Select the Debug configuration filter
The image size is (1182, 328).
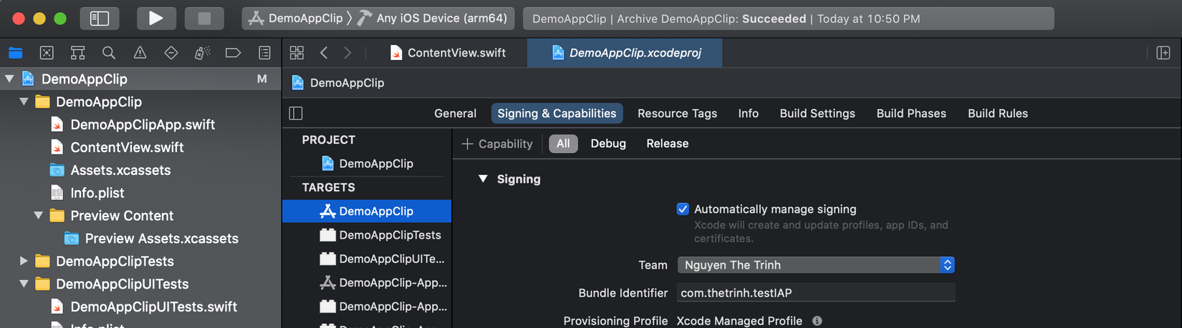[608, 144]
